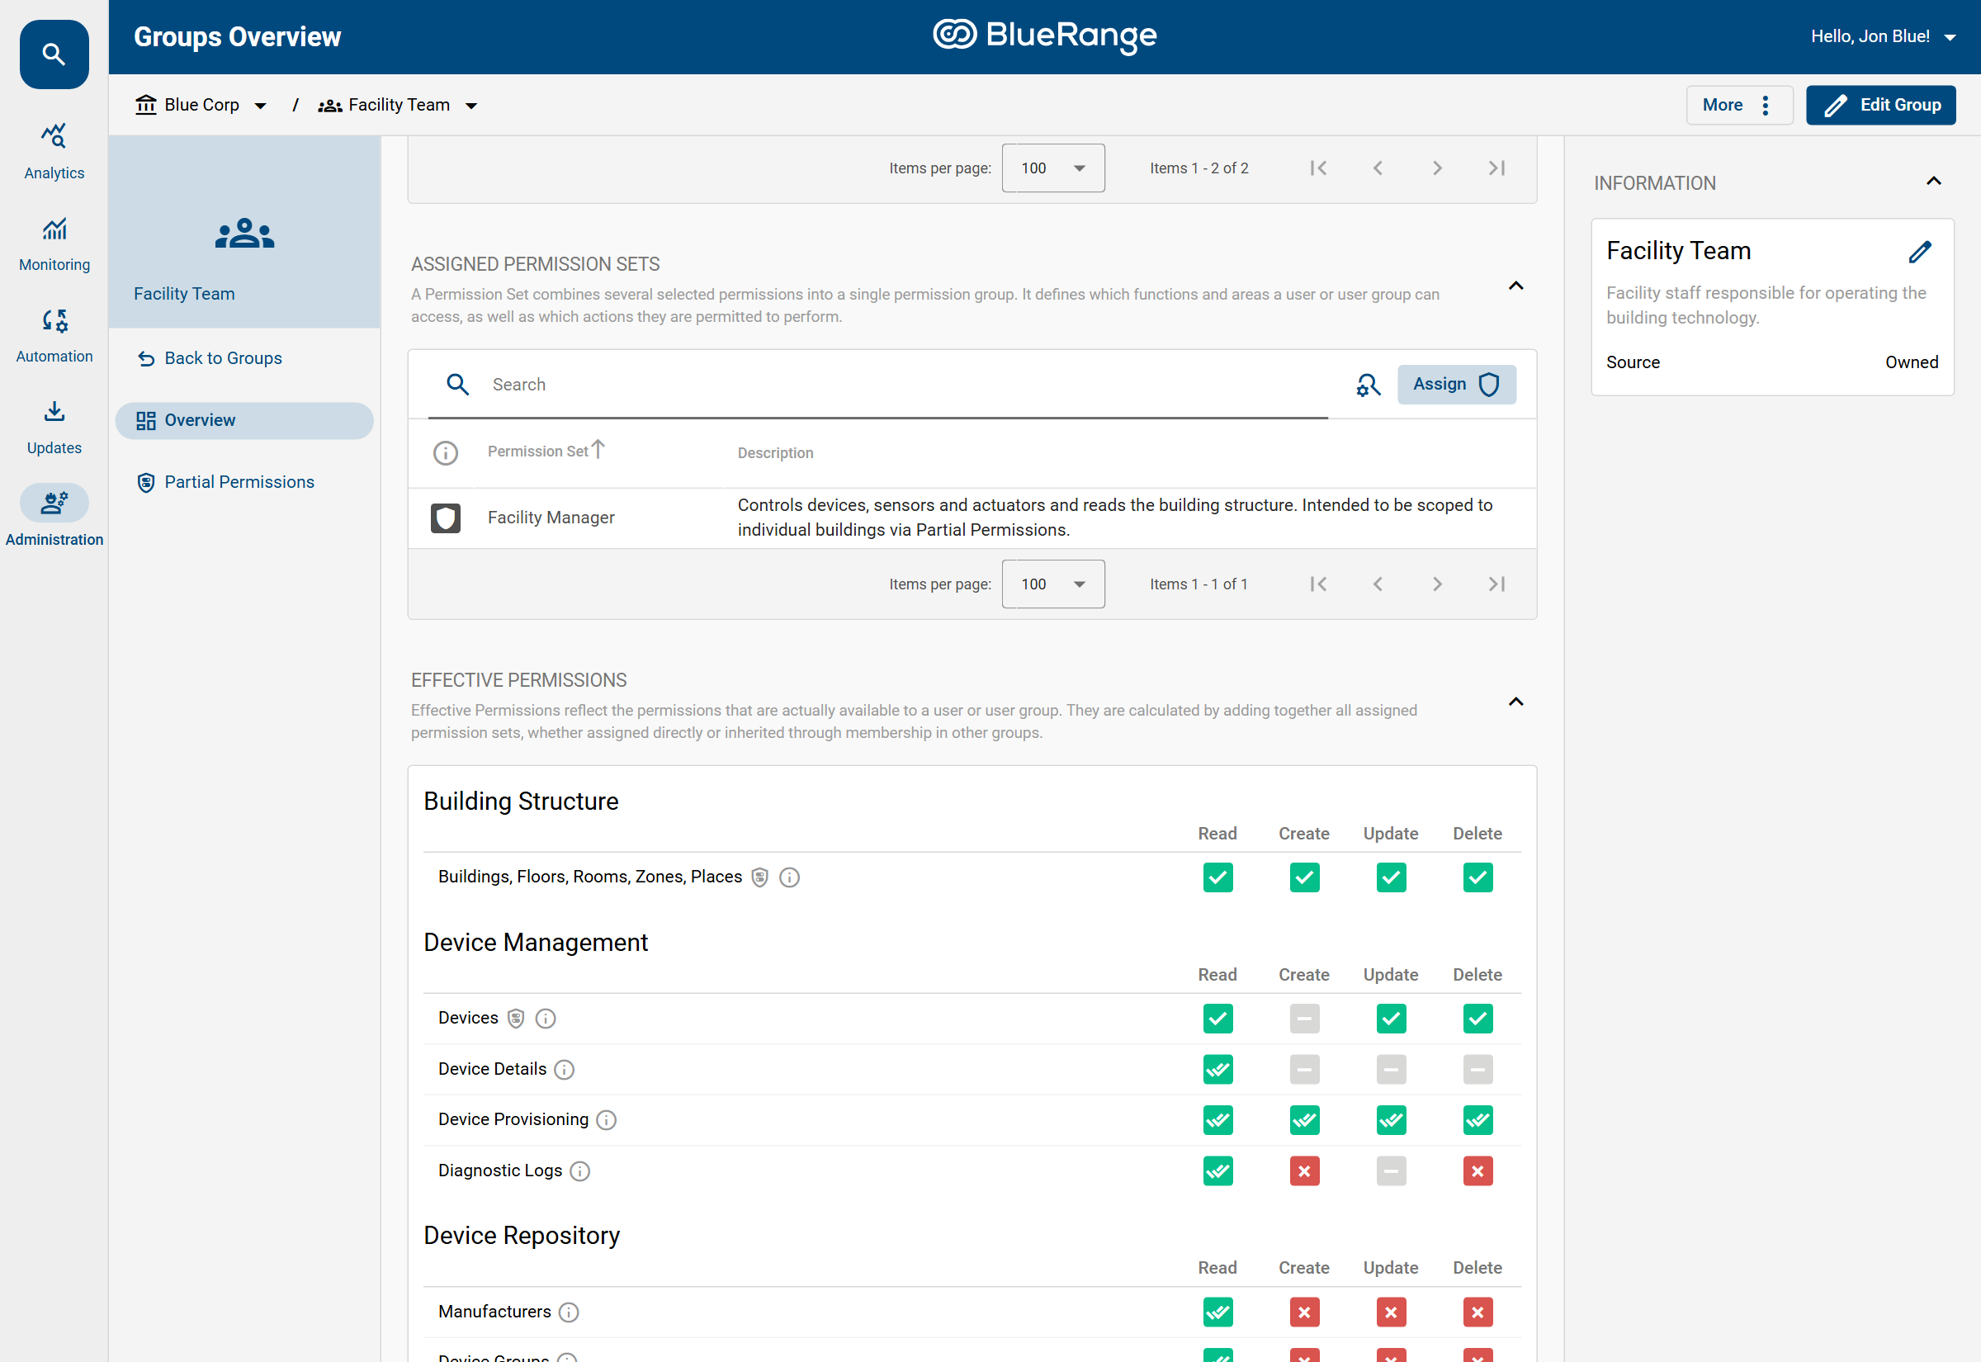Open Monitoring section
Screen dimensions: 1981x1362
coord(54,244)
